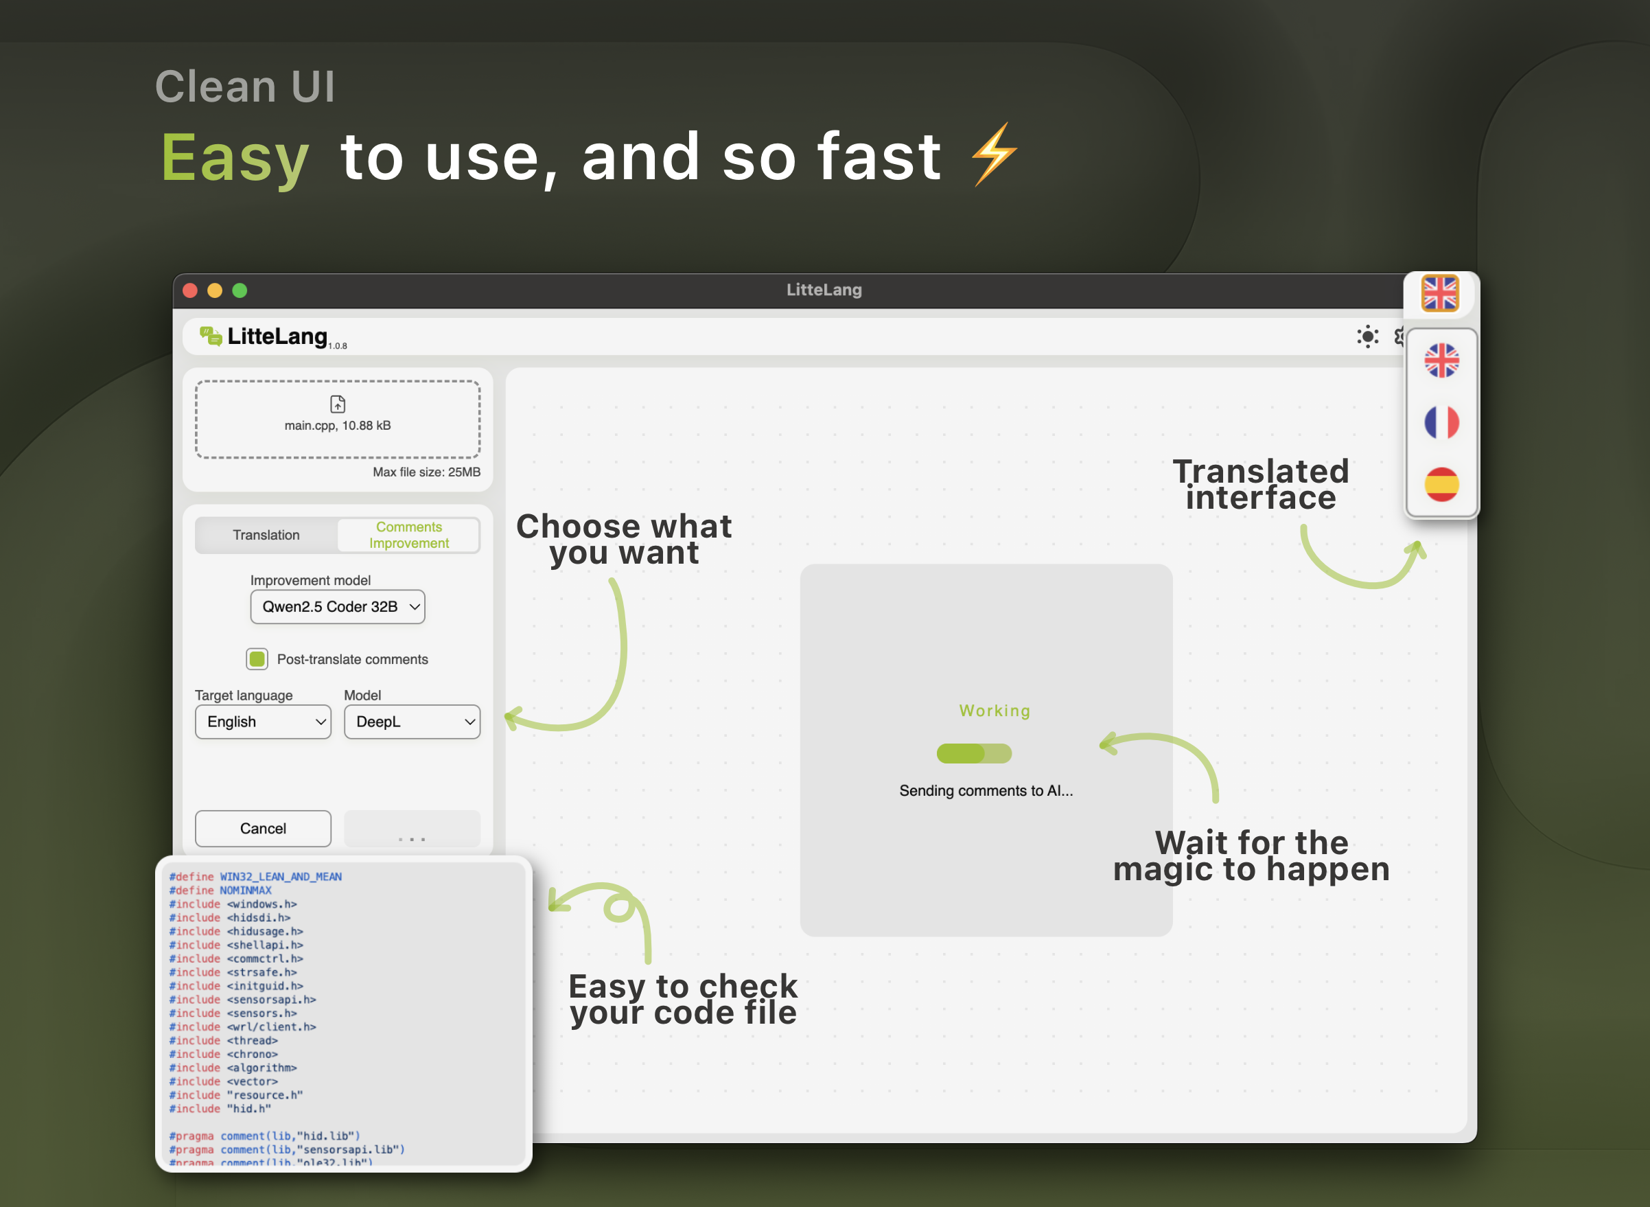Click the Sending comments to AI status text

(x=986, y=790)
